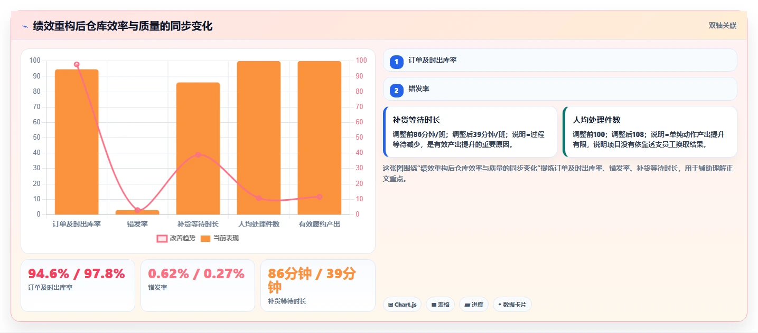This screenshot has width=758, height=333.
Task: Click trend line point above 订单及时出库率
Action: [x=77, y=64]
